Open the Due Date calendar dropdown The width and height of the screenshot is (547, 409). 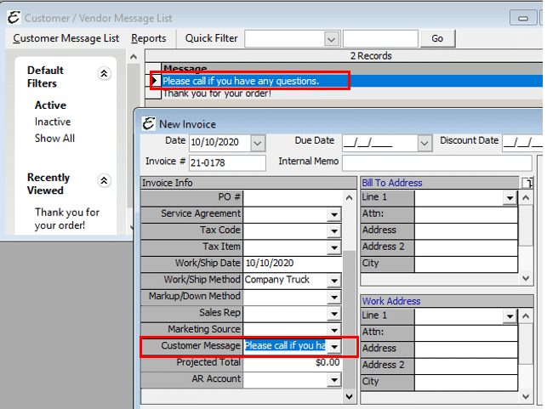pyautogui.click(x=424, y=144)
